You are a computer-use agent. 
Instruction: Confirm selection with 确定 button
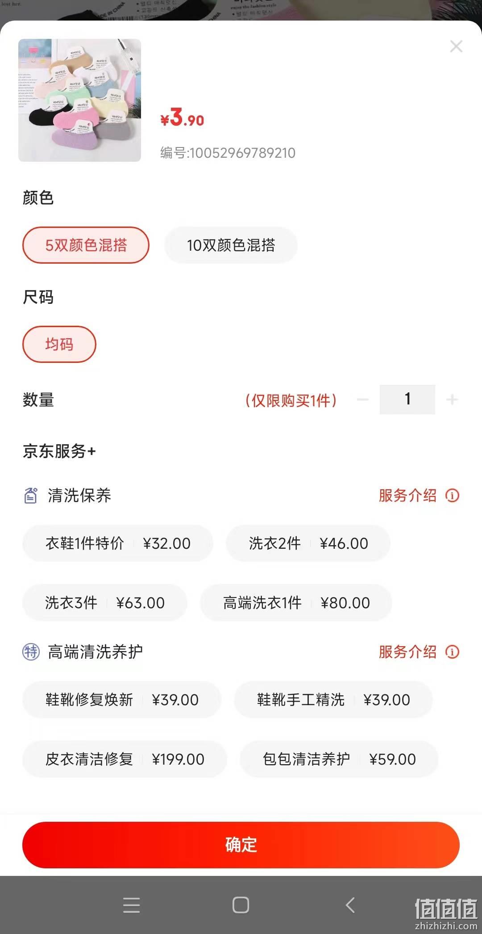[x=241, y=845]
